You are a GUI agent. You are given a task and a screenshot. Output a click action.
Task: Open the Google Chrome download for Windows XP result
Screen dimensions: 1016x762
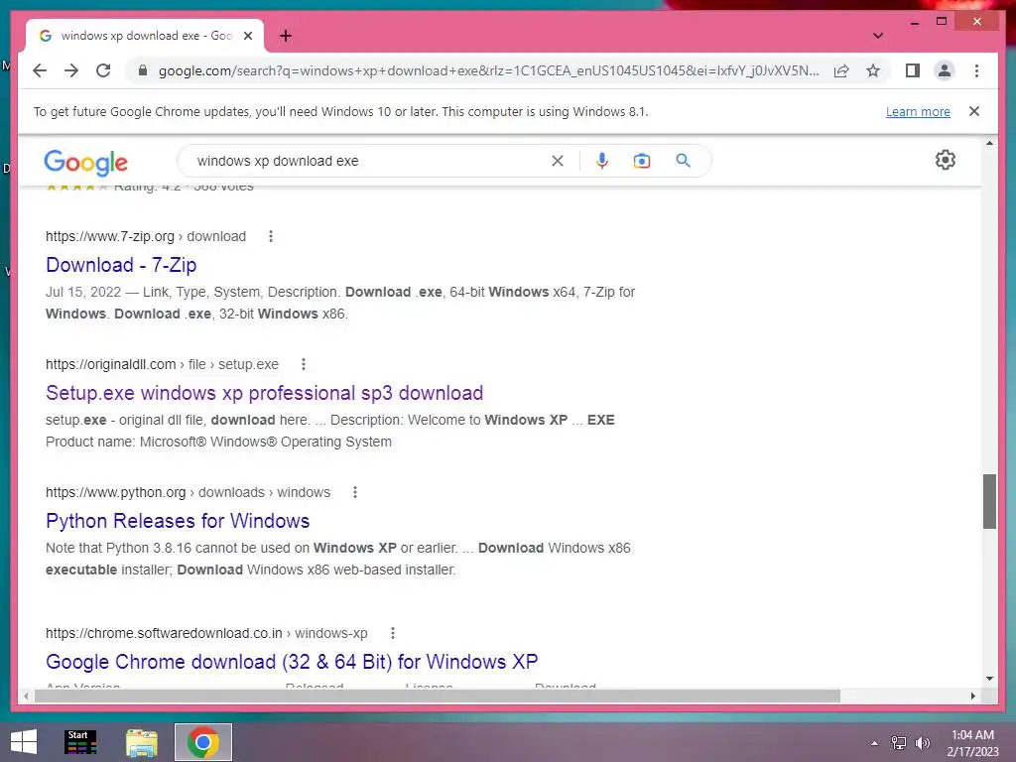click(x=292, y=662)
